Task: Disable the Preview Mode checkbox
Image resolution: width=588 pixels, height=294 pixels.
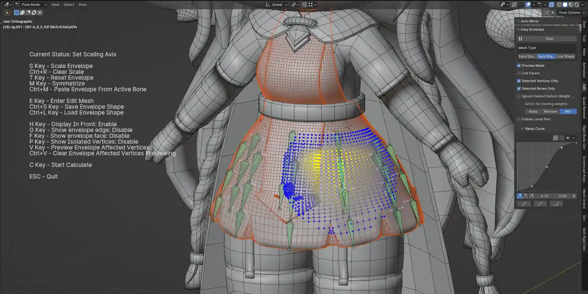Action: point(519,66)
